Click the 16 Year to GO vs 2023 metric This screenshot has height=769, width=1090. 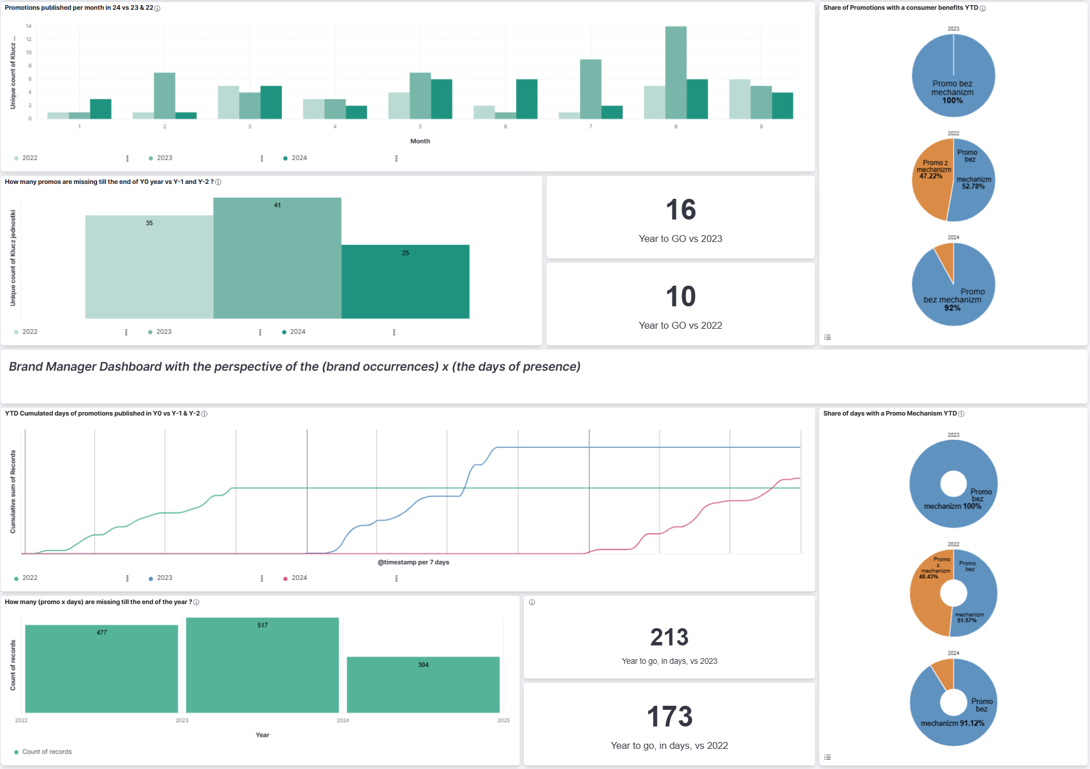(681, 218)
